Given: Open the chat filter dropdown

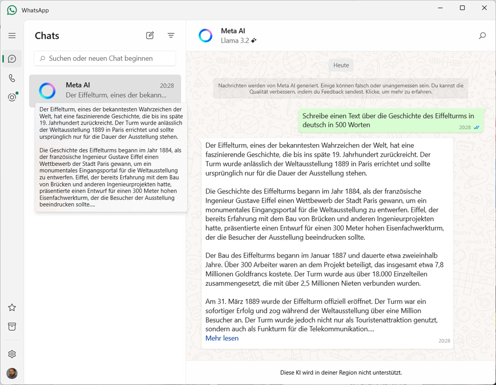Looking at the screenshot, I should tap(171, 35).
